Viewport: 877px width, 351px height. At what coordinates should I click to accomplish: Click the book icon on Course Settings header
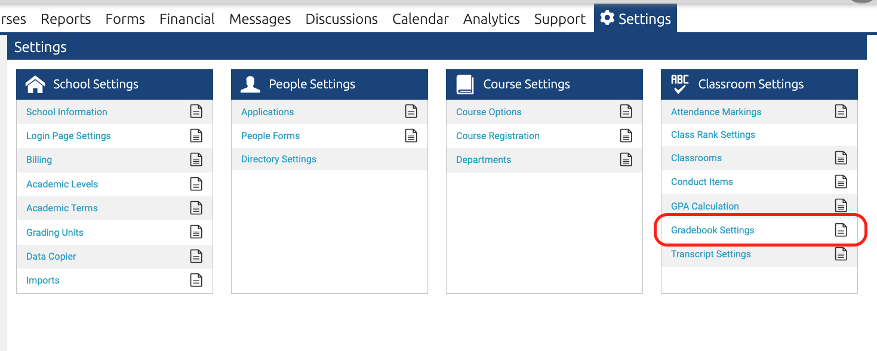(466, 84)
